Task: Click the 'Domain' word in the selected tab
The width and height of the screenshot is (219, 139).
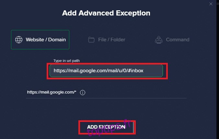Action: [57, 40]
